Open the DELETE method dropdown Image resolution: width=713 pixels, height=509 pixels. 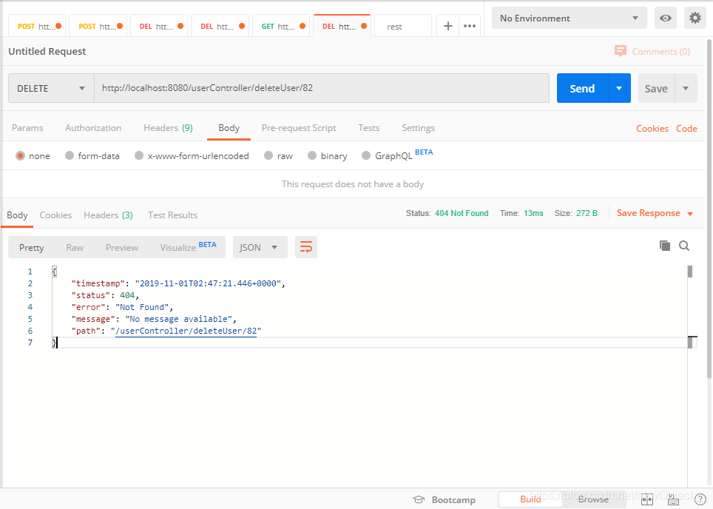(x=51, y=88)
